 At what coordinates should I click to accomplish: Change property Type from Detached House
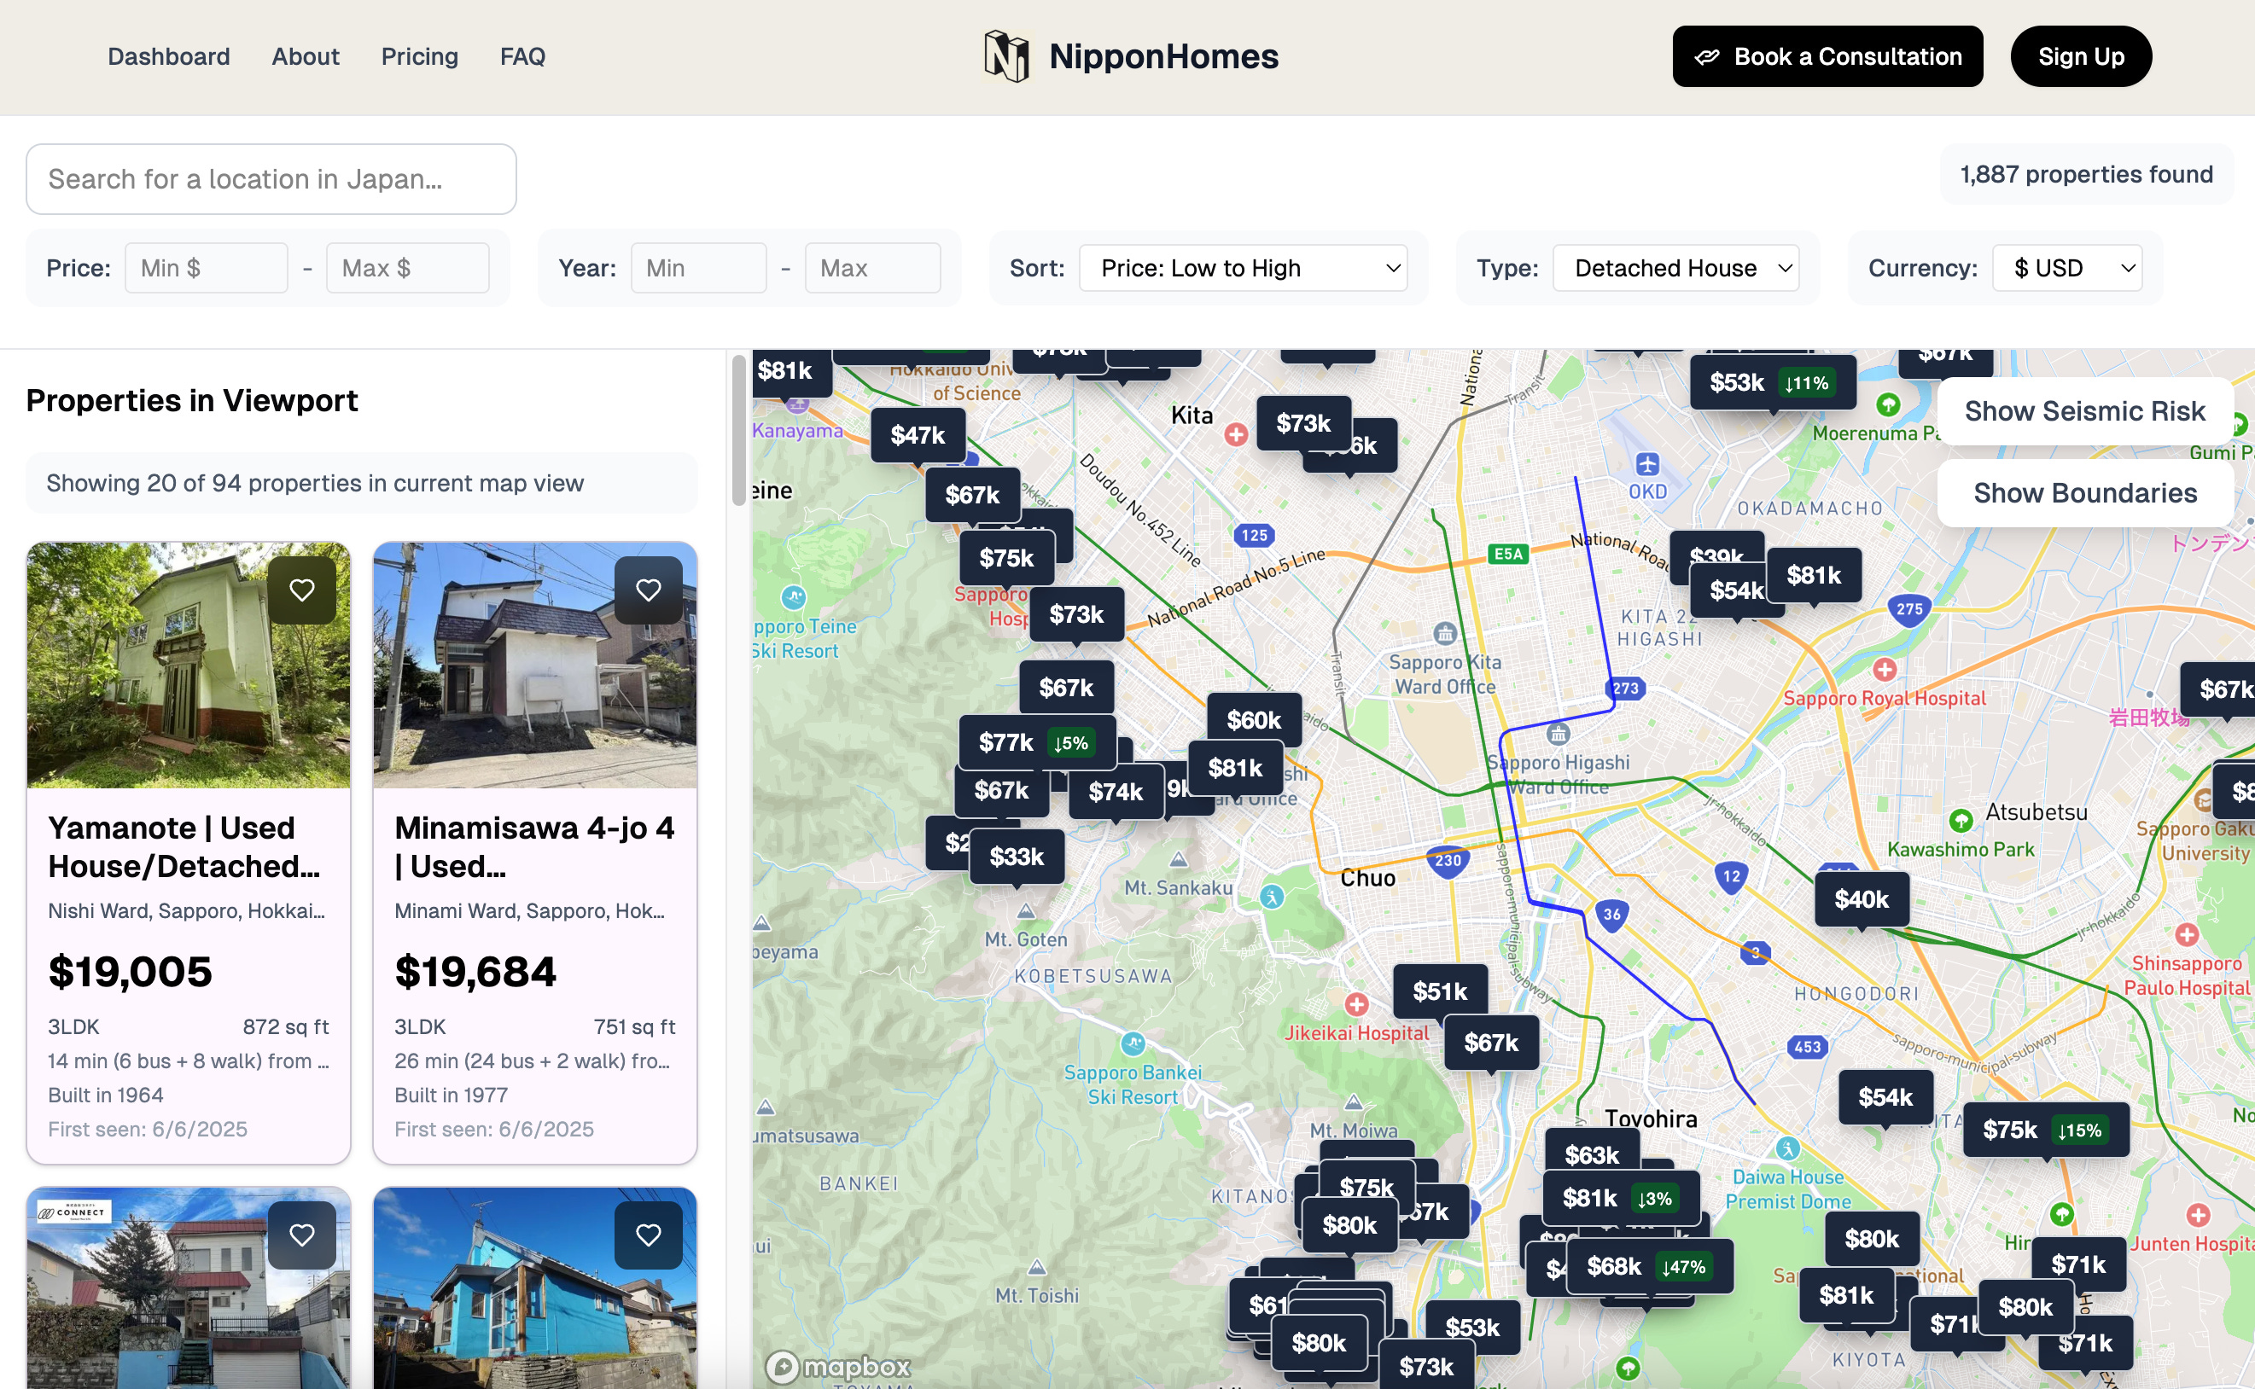click(1676, 267)
